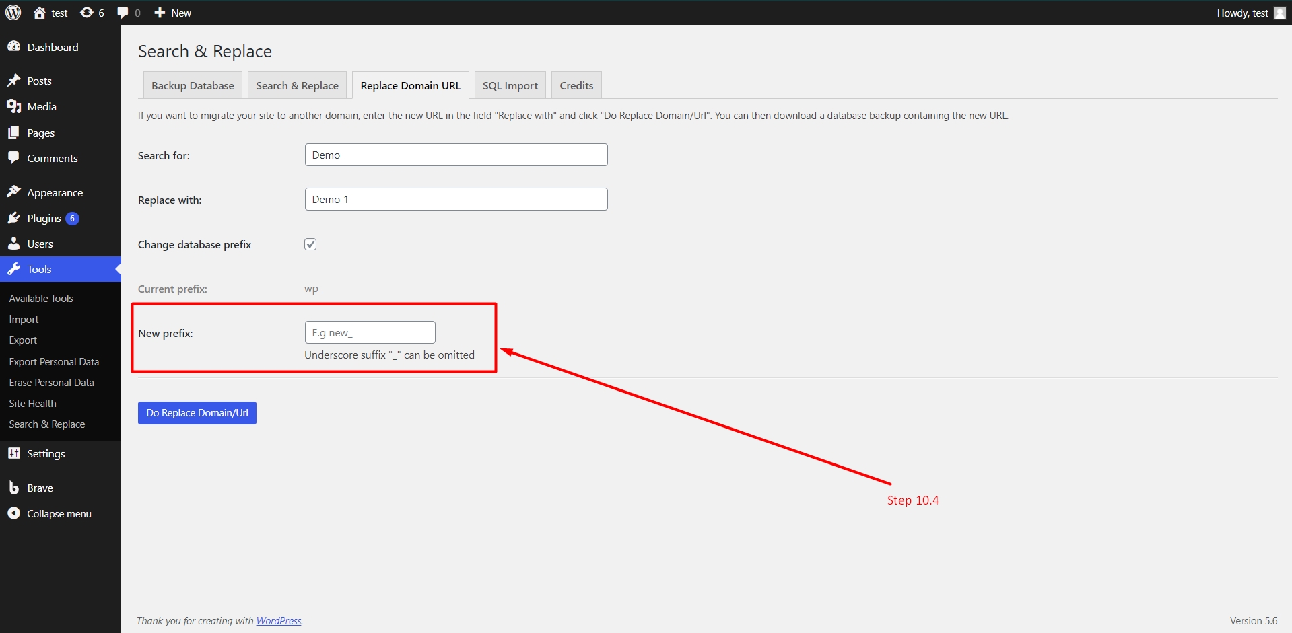Open the comments bubble in admin bar
Viewport: 1292px width, 633px height.
[x=123, y=13]
